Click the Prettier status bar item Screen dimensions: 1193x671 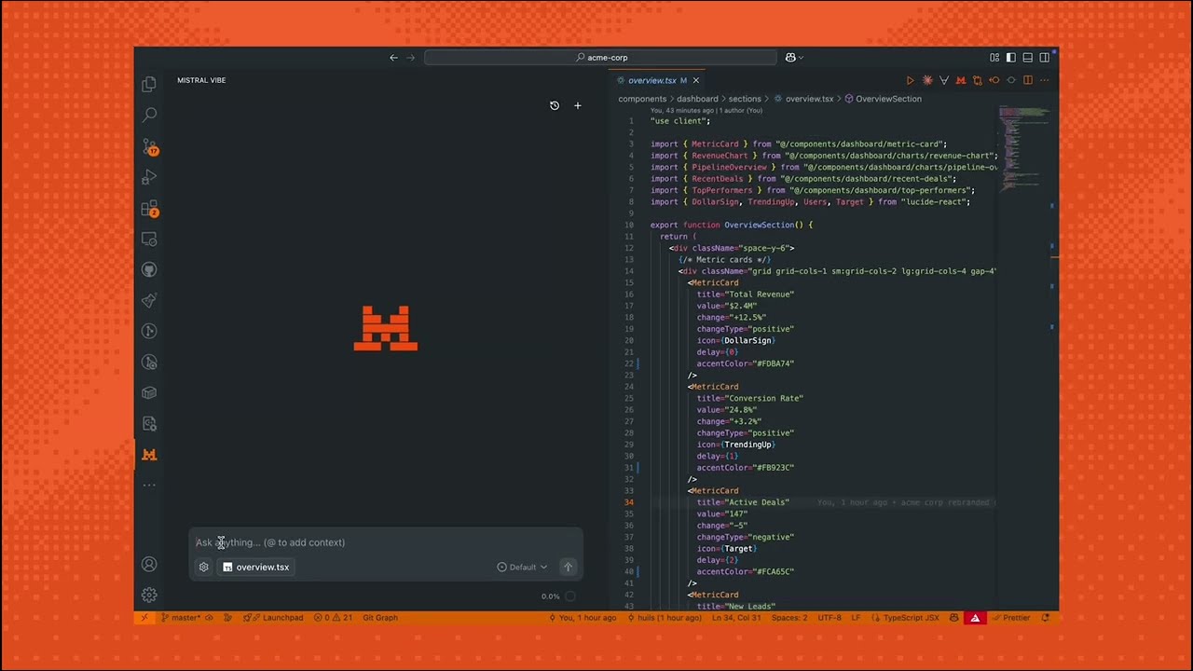point(1009,618)
